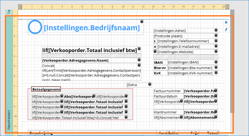Screen dimensions: 249x136
Task: Select the [Instellingen.Adres] field
Action: 186,30
